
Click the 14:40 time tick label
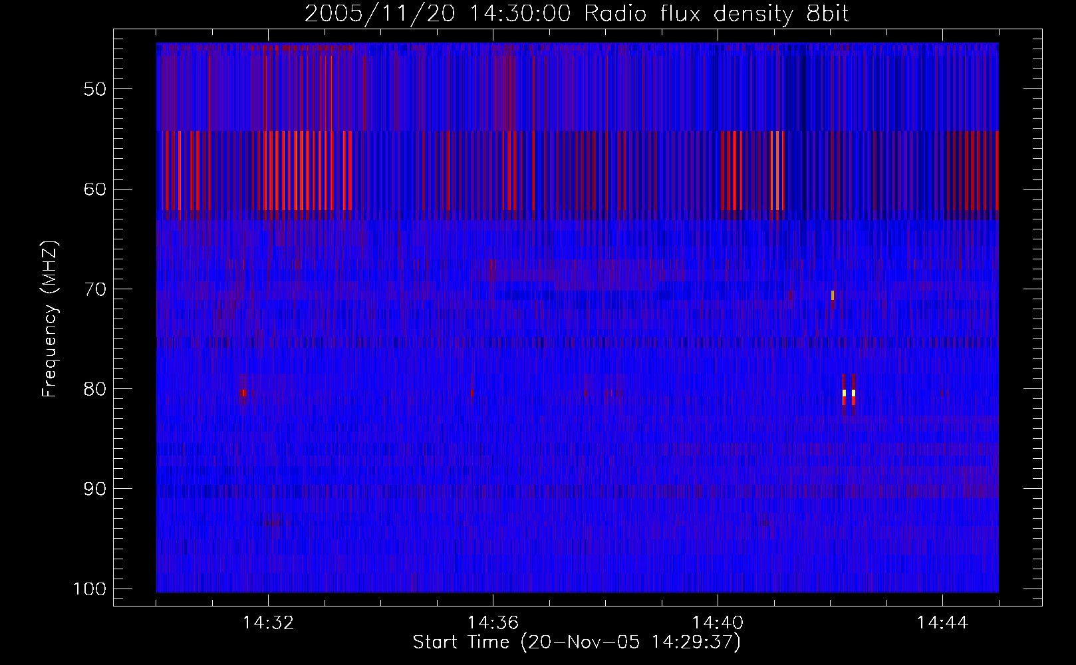pos(718,623)
